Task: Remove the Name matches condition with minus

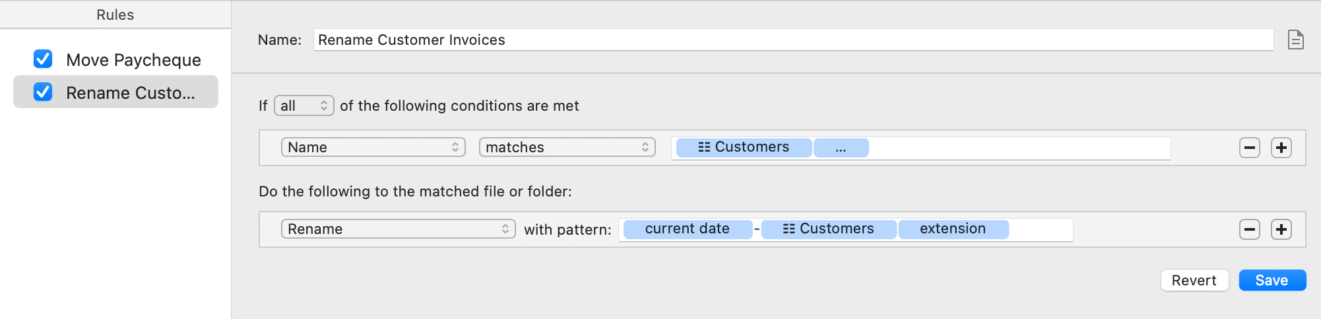Action: [x=1249, y=148]
